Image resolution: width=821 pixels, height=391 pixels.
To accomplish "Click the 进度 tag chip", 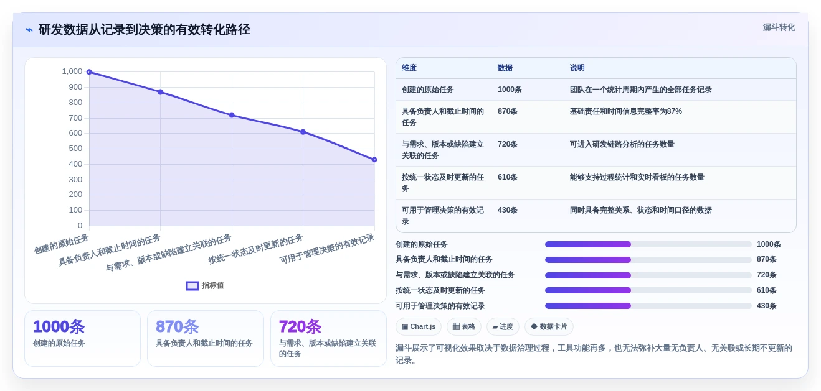I will [x=503, y=327].
